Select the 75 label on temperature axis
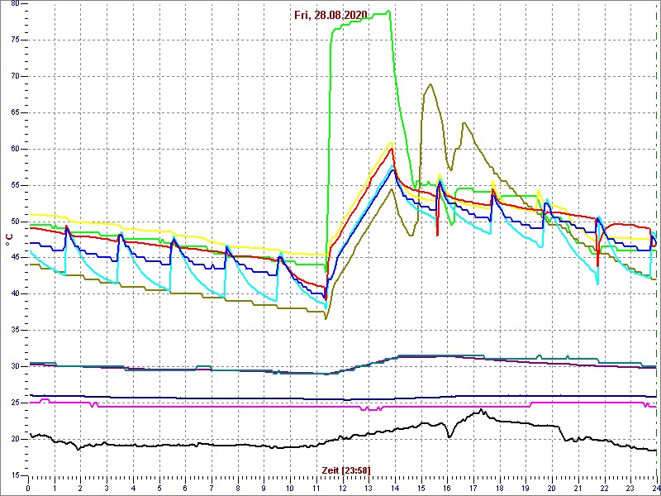The image size is (661, 496). pyautogui.click(x=15, y=40)
